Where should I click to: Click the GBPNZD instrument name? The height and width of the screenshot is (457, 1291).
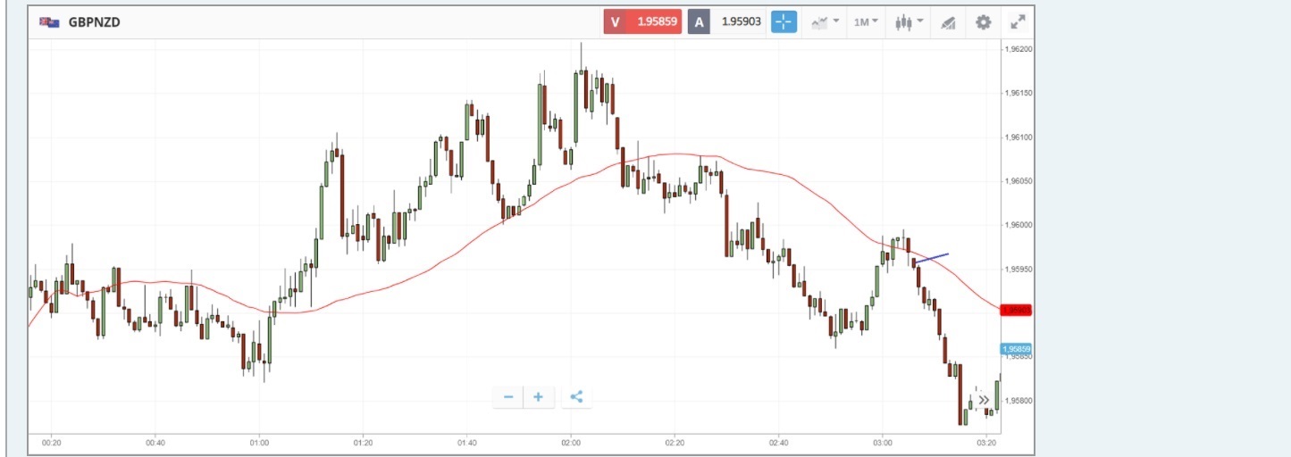94,22
